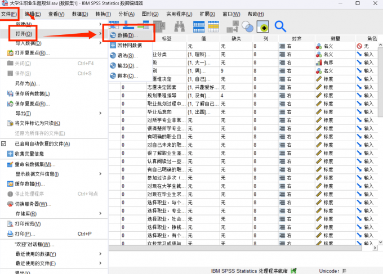Expand the 导出 submenu arrow

click(100, 113)
